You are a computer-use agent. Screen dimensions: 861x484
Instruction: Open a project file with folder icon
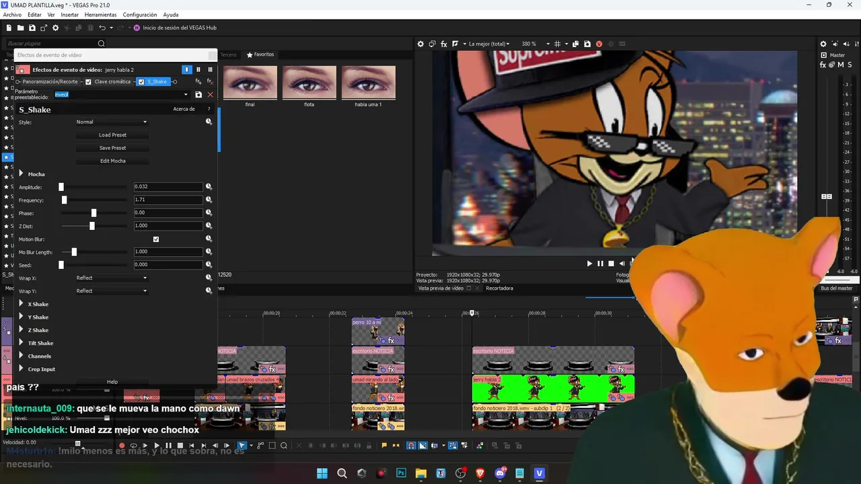click(21, 28)
